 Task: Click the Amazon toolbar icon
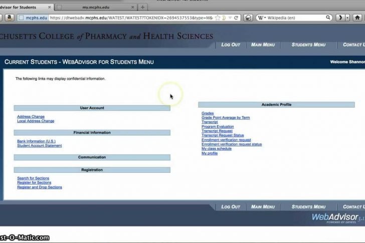tap(9, 17)
